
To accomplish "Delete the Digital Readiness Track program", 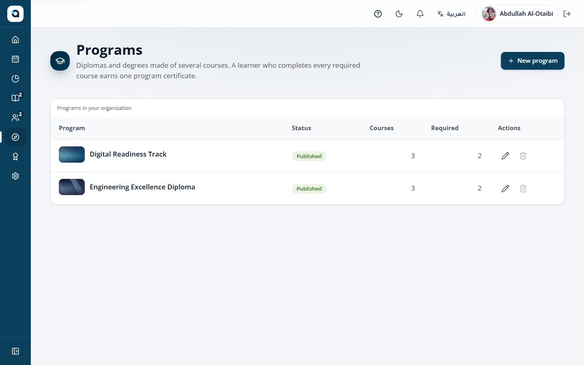I will click(x=523, y=156).
